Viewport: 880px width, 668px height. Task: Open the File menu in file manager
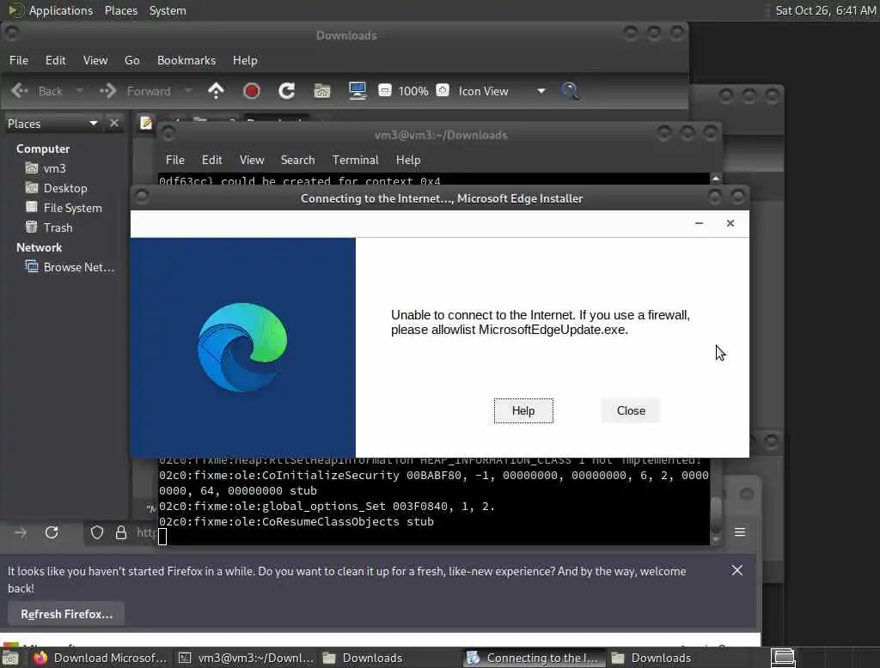19,60
